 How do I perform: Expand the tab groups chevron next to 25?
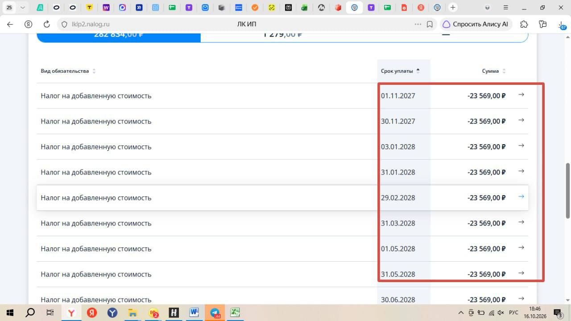click(x=22, y=8)
